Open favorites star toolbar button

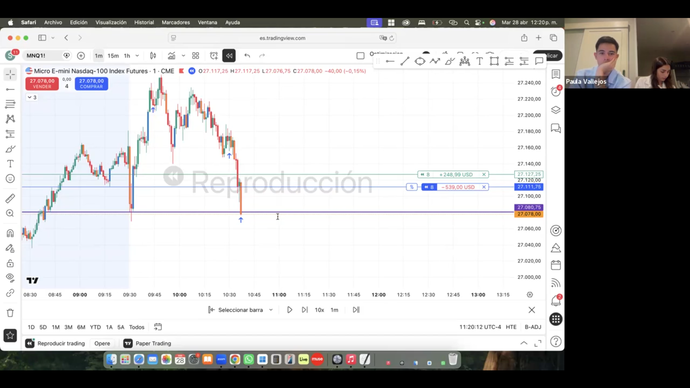tap(10, 336)
